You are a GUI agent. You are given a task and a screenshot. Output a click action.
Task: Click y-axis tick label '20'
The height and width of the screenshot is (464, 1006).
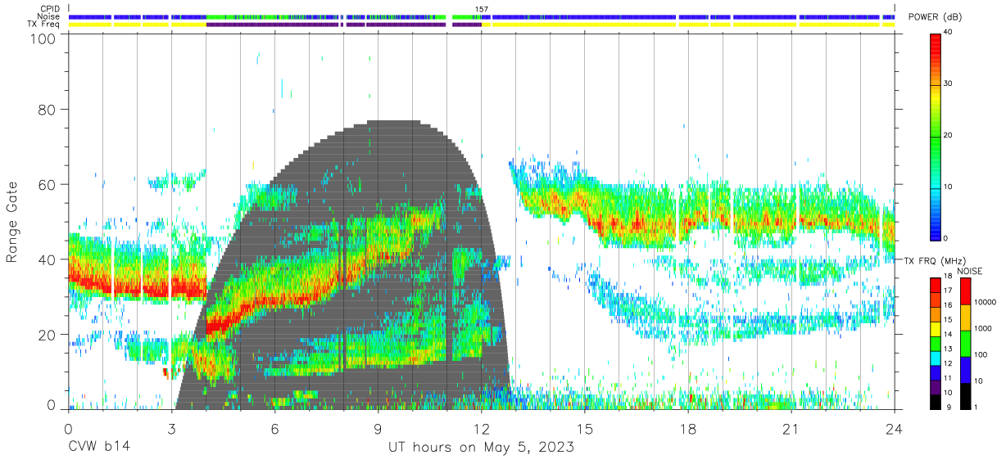[x=48, y=335]
